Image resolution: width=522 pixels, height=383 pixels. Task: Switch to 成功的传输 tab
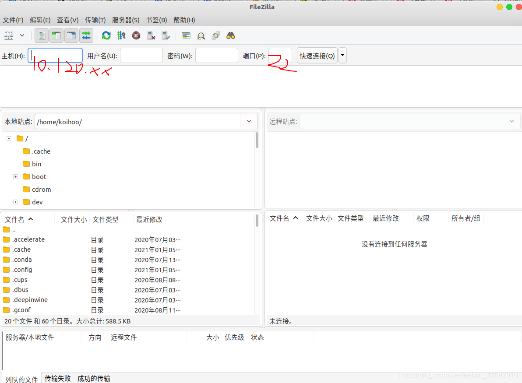click(x=94, y=379)
